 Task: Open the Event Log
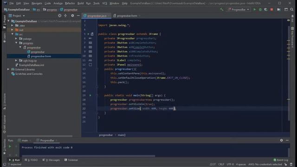point(281,160)
